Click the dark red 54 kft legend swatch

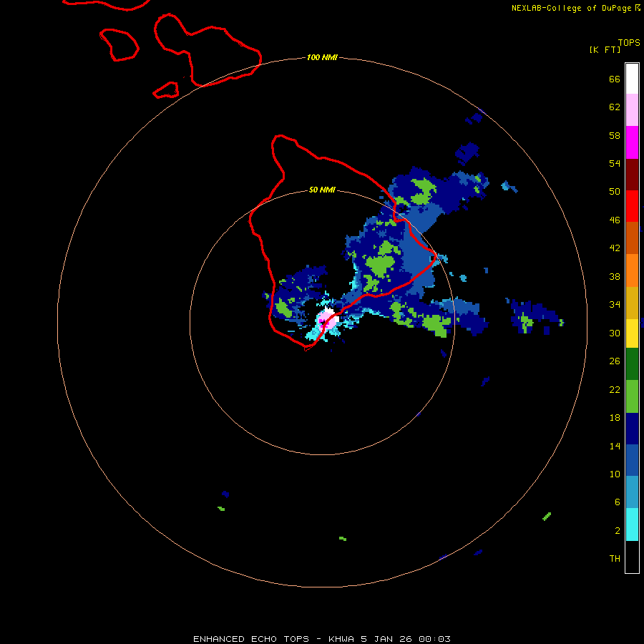tap(632, 174)
